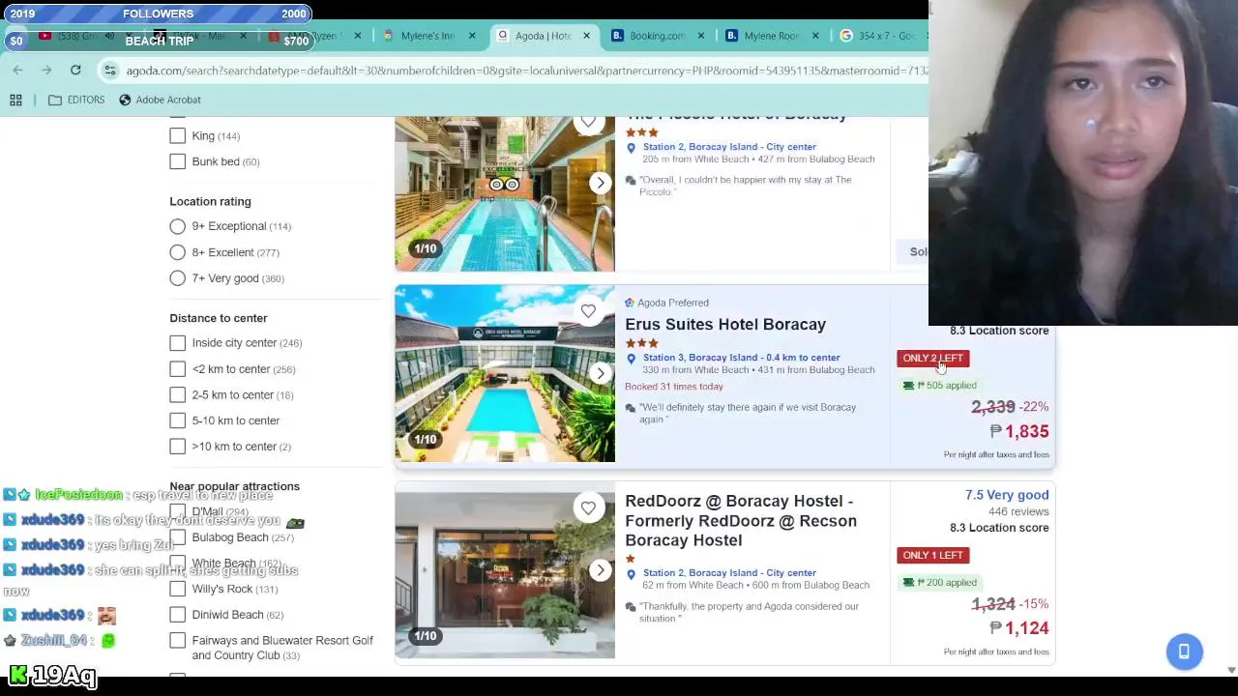Open RedDoorz Station 2, Boracay Island link
Viewport: 1238px width, 696px height.
(x=729, y=573)
